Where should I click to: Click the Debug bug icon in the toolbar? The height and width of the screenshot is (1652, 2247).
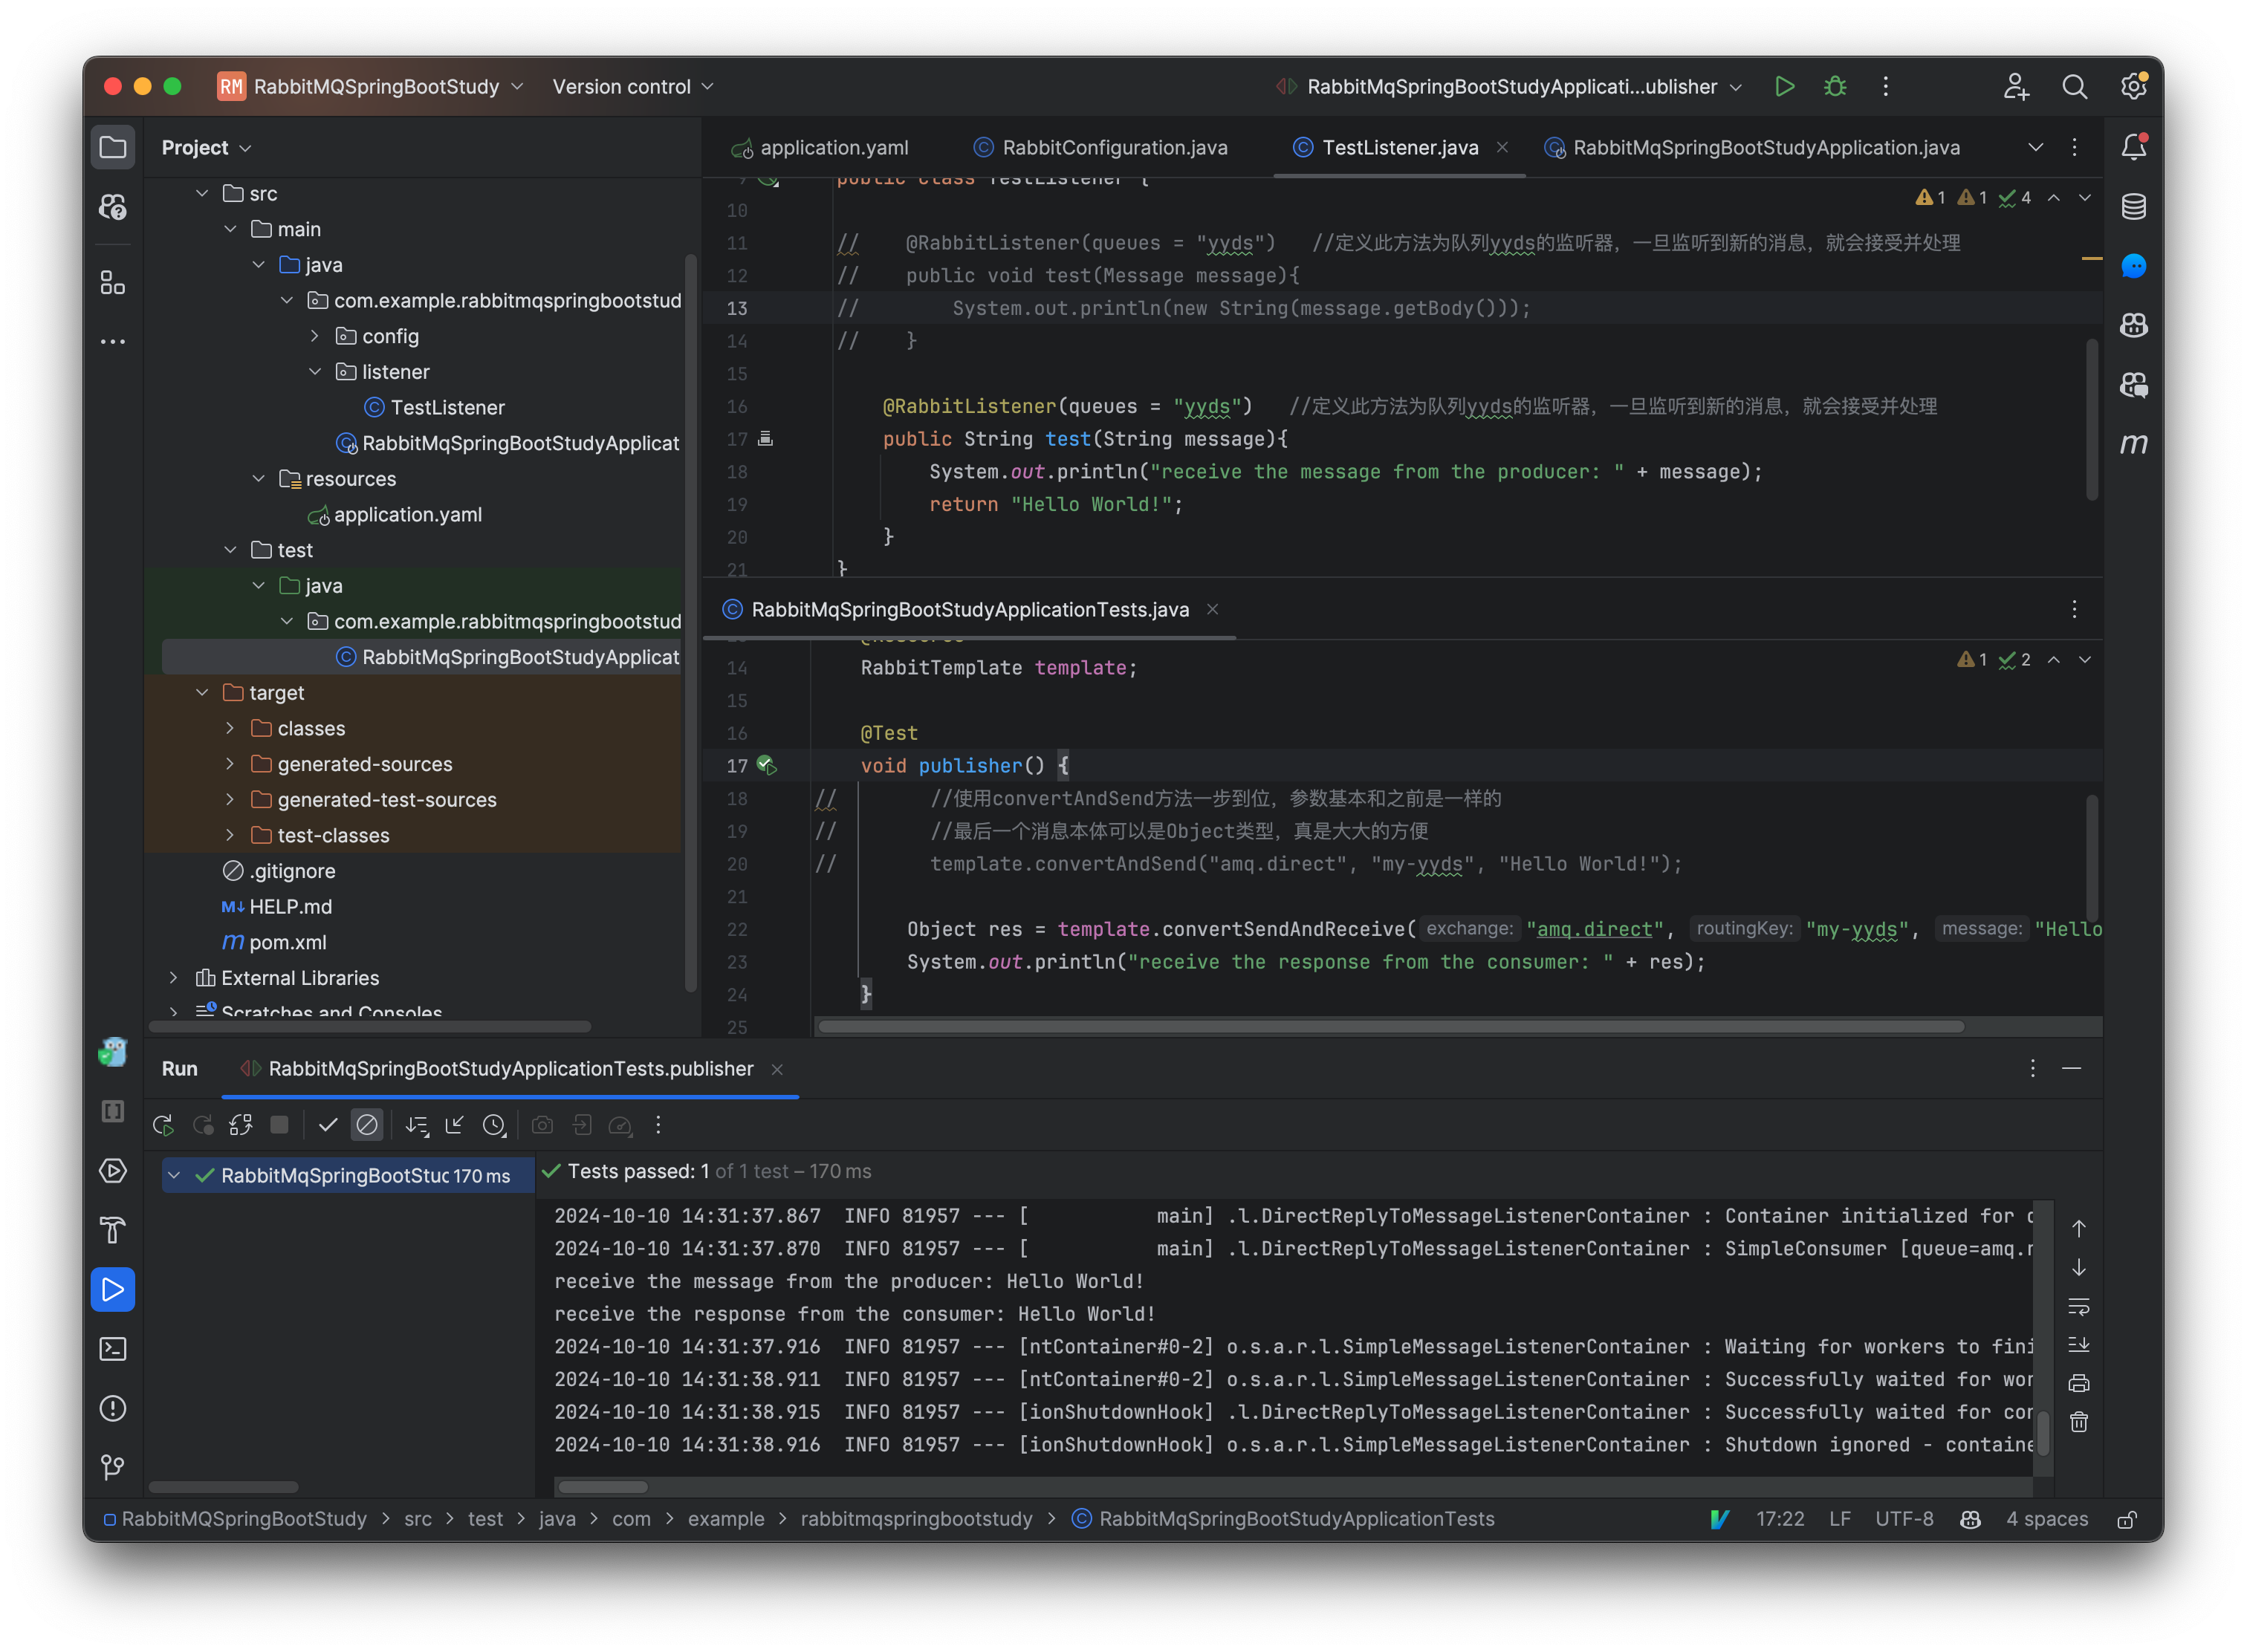coord(1835,87)
